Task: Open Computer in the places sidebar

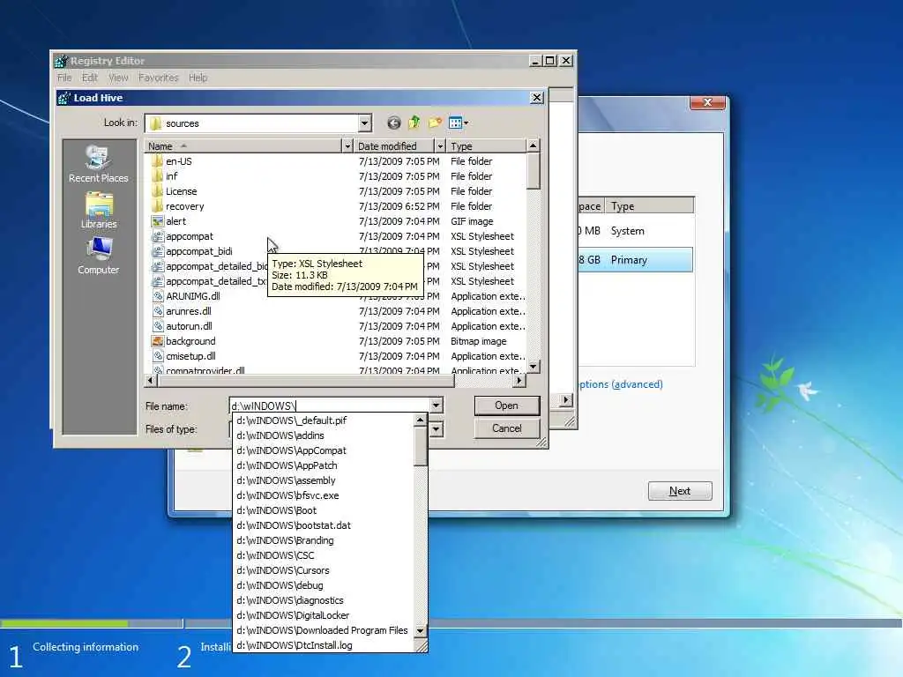Action: coord(99,257)
